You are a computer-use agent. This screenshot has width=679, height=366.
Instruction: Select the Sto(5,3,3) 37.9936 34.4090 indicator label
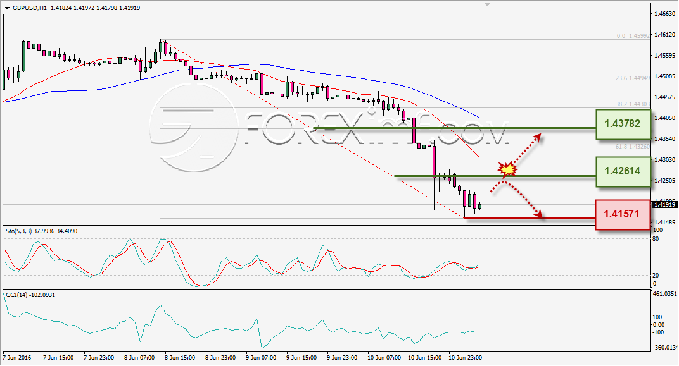(x=42, y=231)
